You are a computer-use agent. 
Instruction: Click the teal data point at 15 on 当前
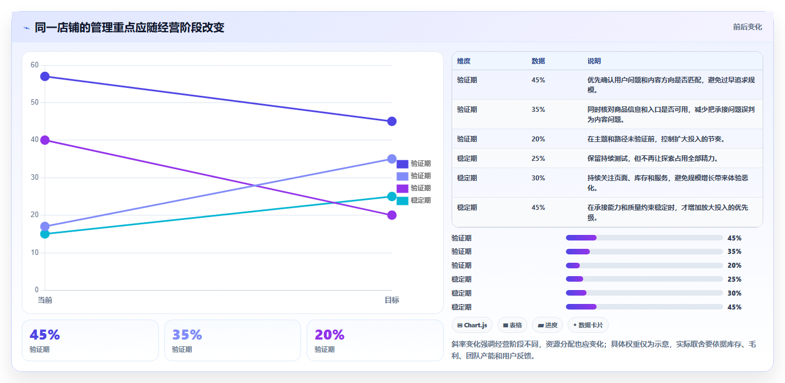pos(45,234)
